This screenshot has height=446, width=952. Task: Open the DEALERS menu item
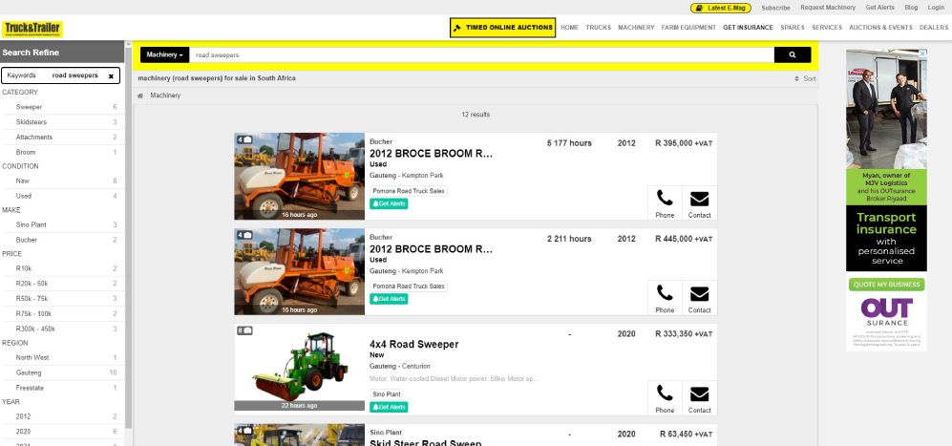click(934, 28)
